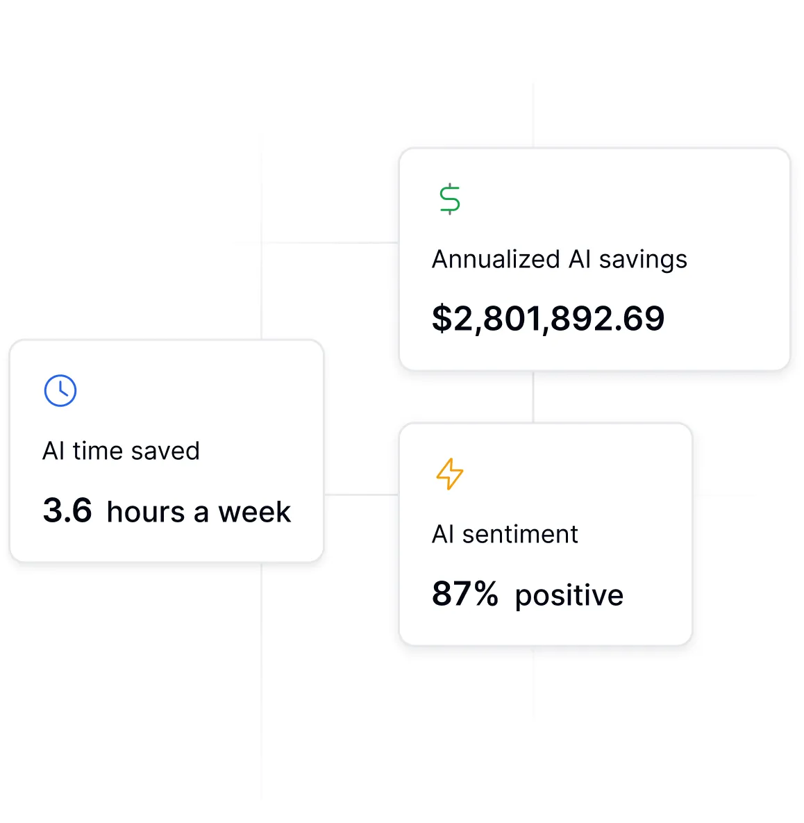Click the blue clock icon
Screen dimensions: 804x823
pyautogui.click(x=60, y=391)
